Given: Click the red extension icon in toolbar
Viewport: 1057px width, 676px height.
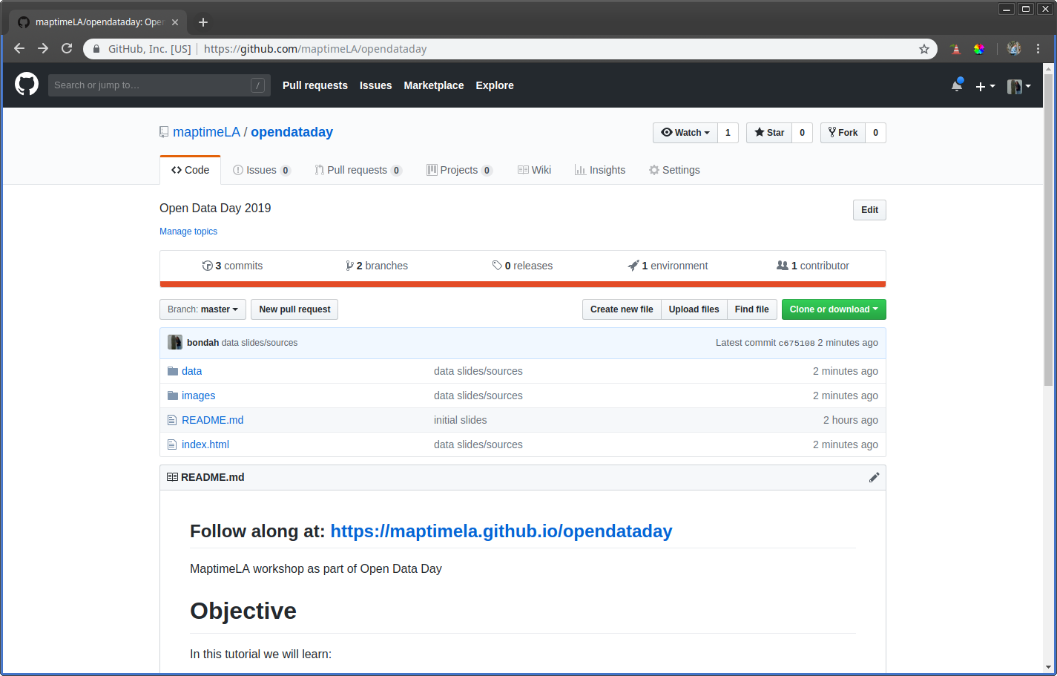Looking at the screenshot, I should (955, 49).
